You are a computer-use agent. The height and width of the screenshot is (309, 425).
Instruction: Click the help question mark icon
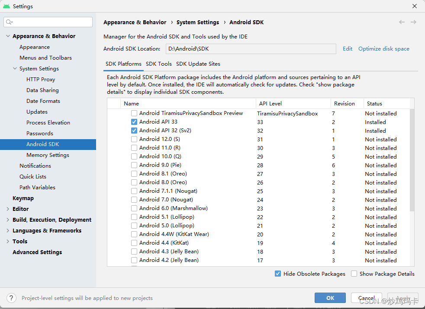(12, 298)
